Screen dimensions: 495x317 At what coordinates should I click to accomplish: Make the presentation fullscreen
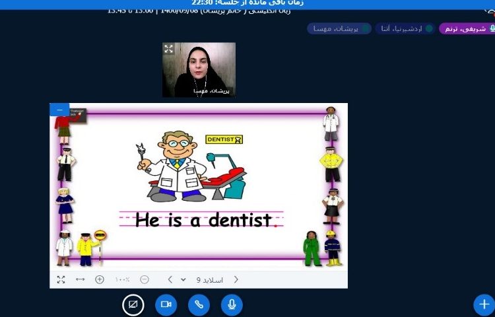point(61,279)
